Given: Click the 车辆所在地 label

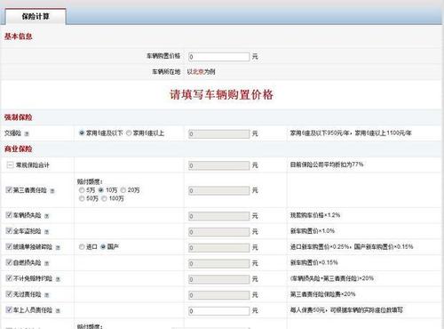Looking at the screenshot, I should tap(166, 72).
